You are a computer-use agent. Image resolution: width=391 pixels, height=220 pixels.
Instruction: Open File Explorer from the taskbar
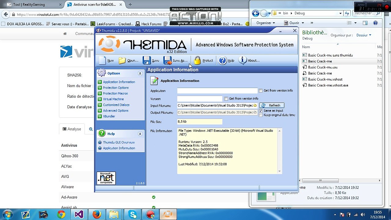(114, 215)
